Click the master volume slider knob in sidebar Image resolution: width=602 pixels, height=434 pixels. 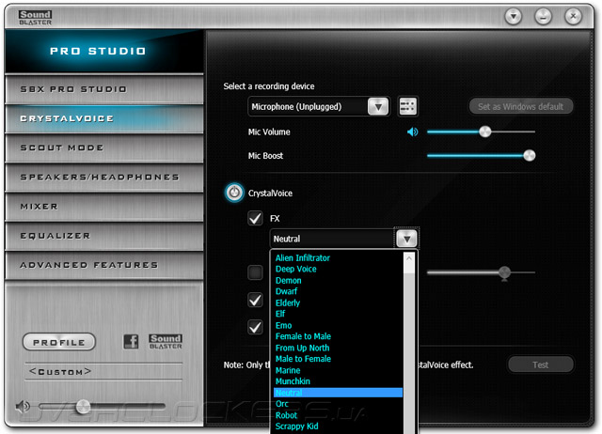(x=83, y=407)
